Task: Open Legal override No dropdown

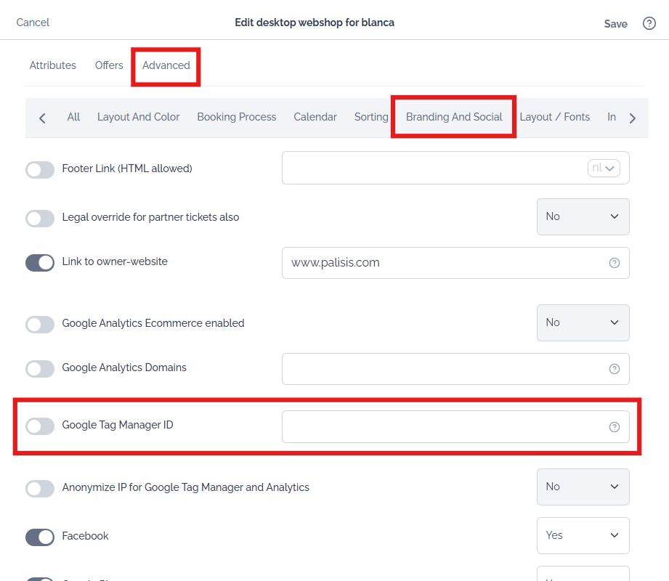Action: coord(583,216)
